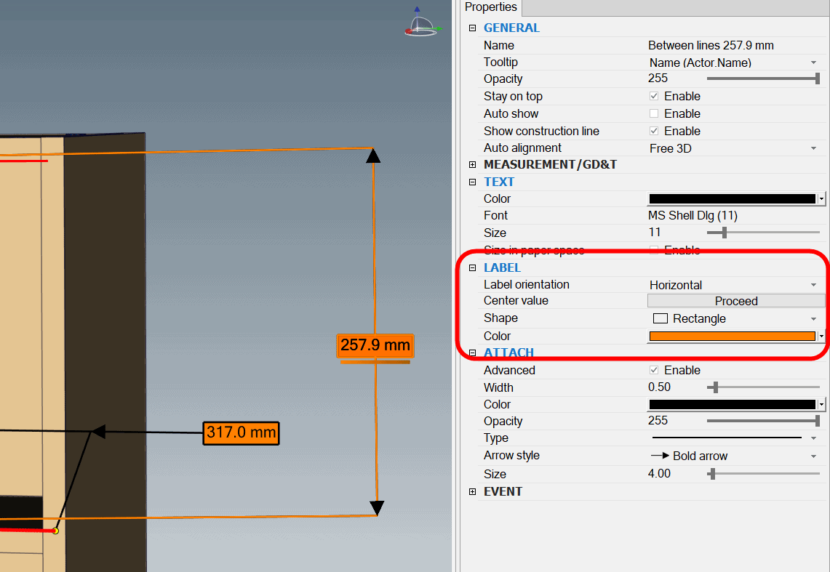Click the arrow Size value 4.00
The height and width of the screenshot is (572, 830).
pyautogui.click(x=659, y=474)
